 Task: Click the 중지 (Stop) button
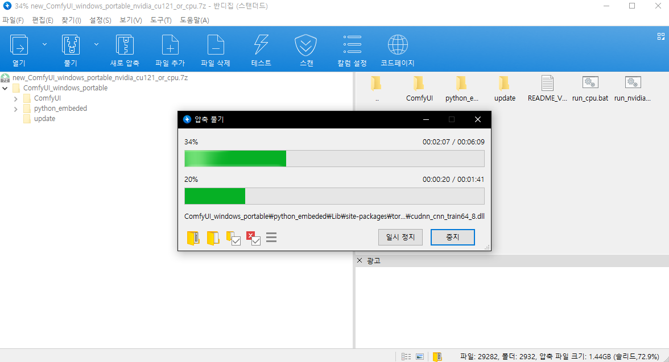(452, 237)
